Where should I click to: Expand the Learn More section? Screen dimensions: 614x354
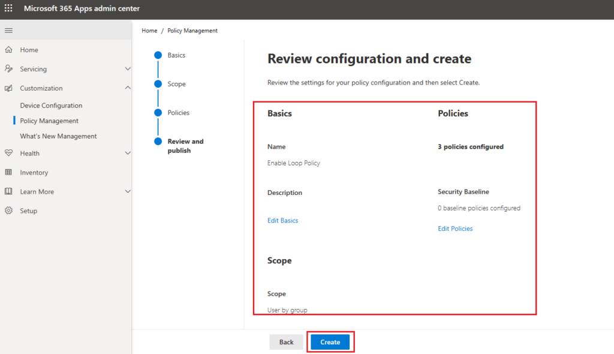pos(127,191)
